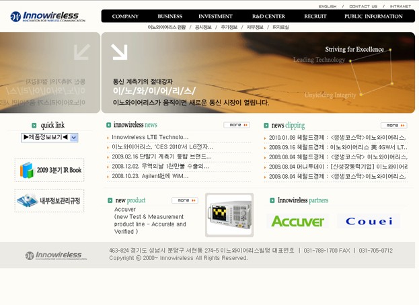Open the PUBLIC INFORMATION menu

pyautogui.click(x=373, y=16)
